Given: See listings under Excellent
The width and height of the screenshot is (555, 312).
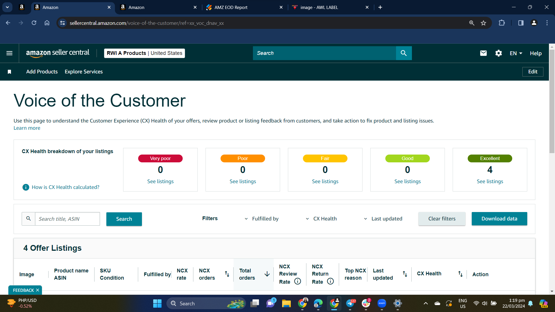Looking at the screenshot, I should coord(490,181).
